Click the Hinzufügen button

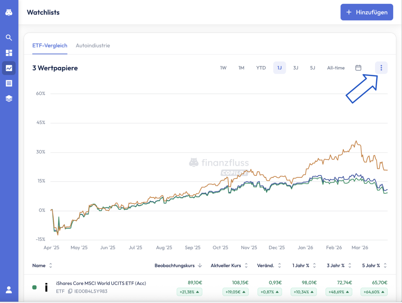pyautogui.click(x=366, y=12)
